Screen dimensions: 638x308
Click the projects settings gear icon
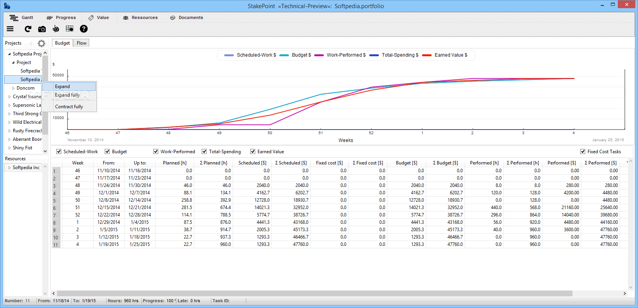(41, 43)
